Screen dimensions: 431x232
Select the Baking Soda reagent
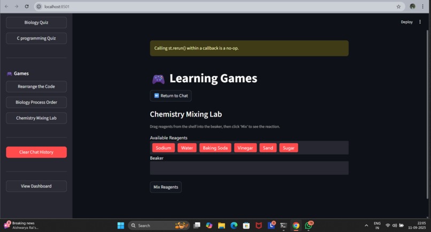click(x=215, y=148)
